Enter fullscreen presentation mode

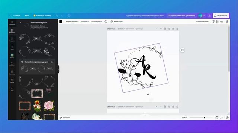222,117
